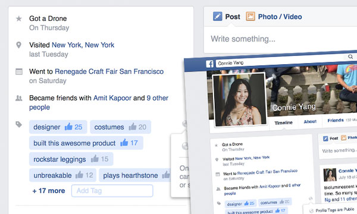The image size is (357, 214).
Task: Open New York, New York link
Action: pyautogui.click(x=83, y=45)
